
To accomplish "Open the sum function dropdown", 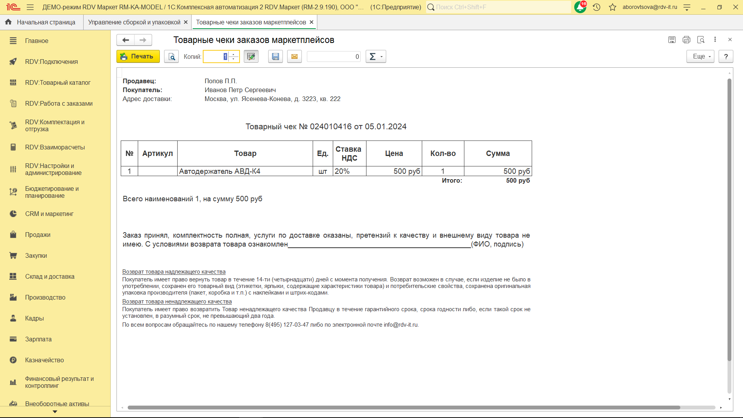I will [x=376, y=57].
